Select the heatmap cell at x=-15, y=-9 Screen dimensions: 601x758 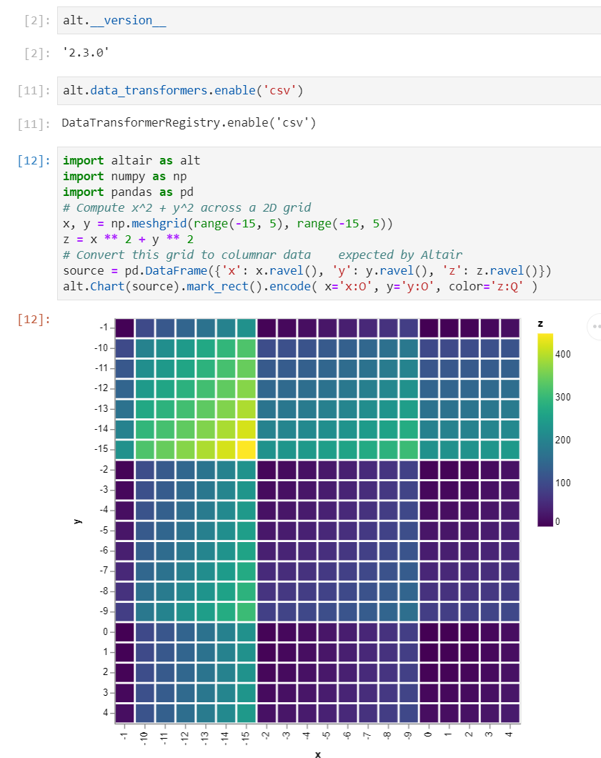click(247, 611)
